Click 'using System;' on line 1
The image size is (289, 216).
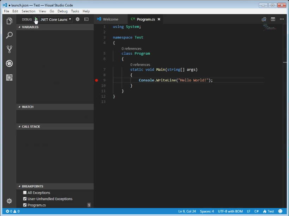point(127,27)
